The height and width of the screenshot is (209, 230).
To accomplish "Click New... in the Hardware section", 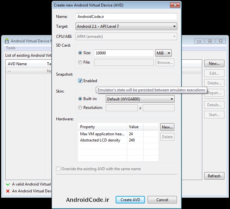I will pos(167,127).
